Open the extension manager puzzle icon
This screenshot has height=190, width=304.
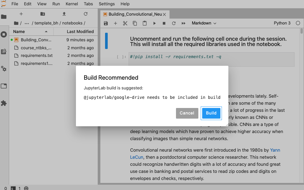point(4,103)
